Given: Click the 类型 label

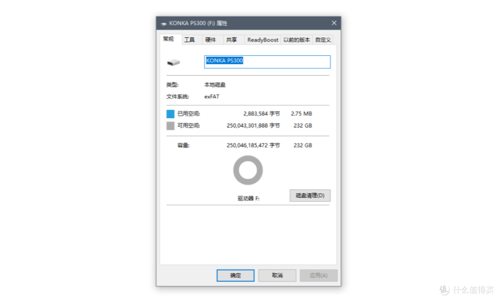Looking at the screenshot, I should click(172, 85).
